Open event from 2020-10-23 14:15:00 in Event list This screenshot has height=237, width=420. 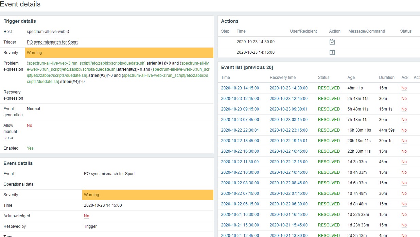(x=240, y=88)
